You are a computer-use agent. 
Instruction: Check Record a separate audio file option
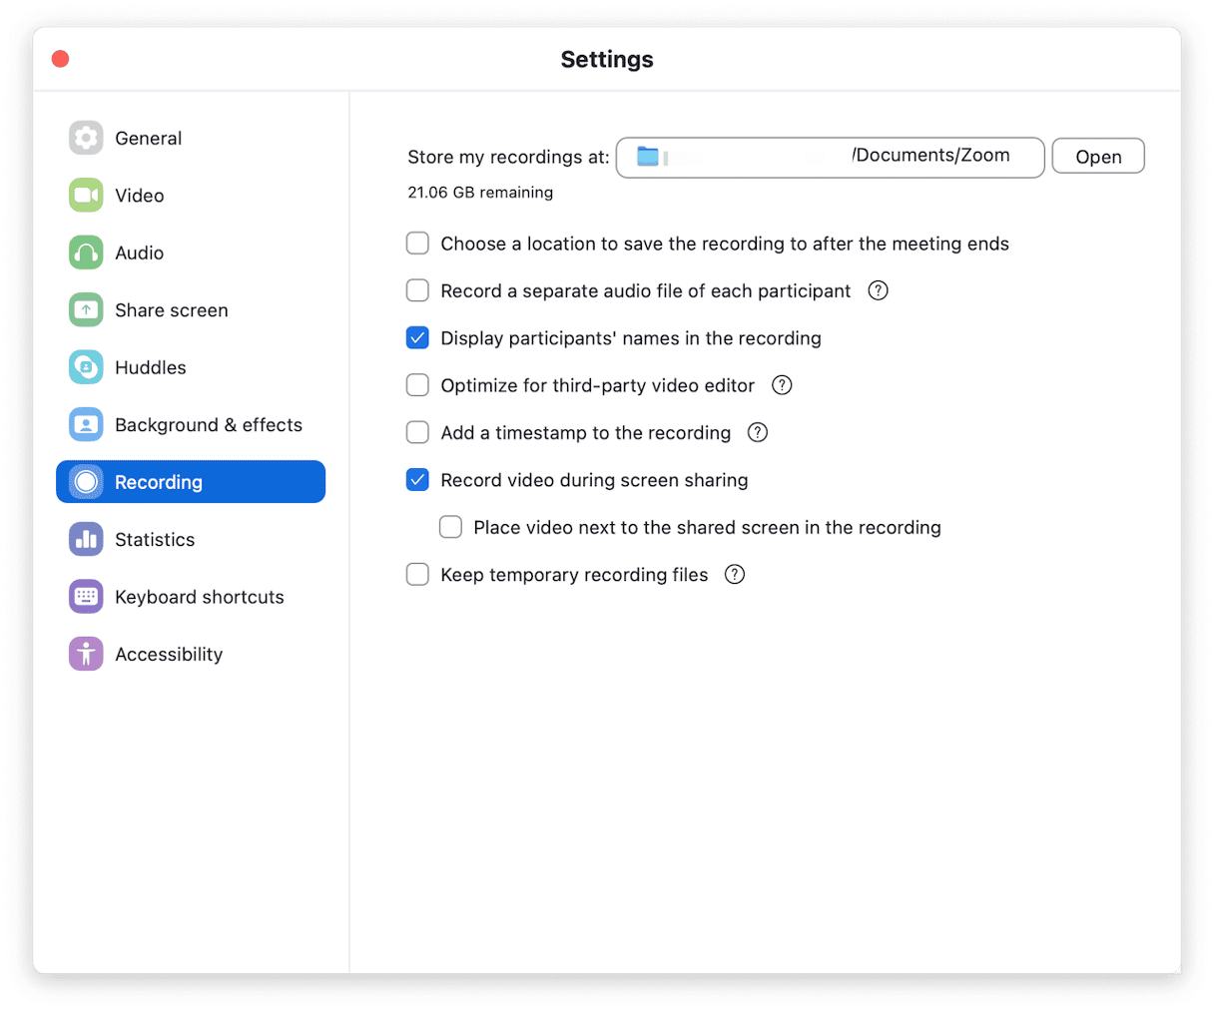pyautogui.click(x=417, y=290)
